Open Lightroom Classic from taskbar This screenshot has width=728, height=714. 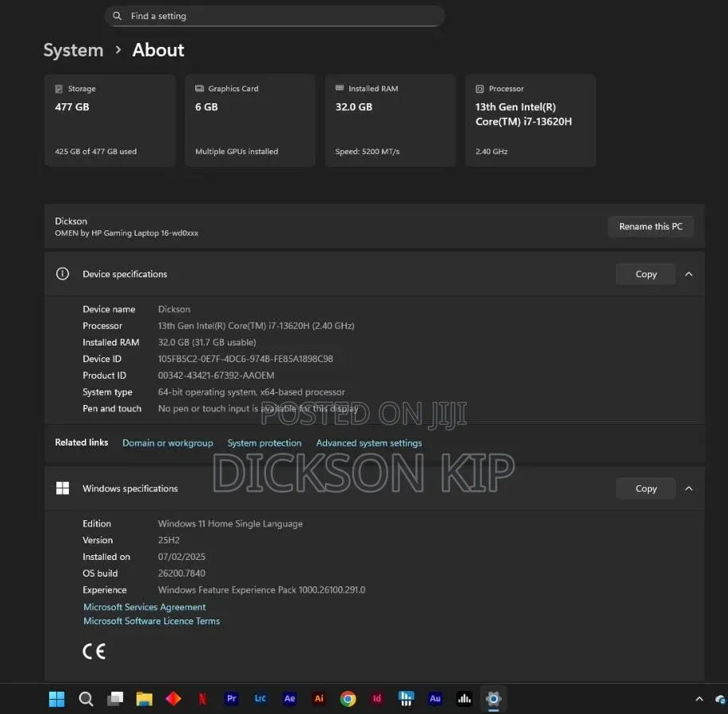(x=260, y=699)
